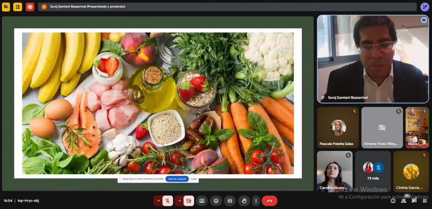
Task: Open the emoji reactions button
Action: (x=216, y=201)
